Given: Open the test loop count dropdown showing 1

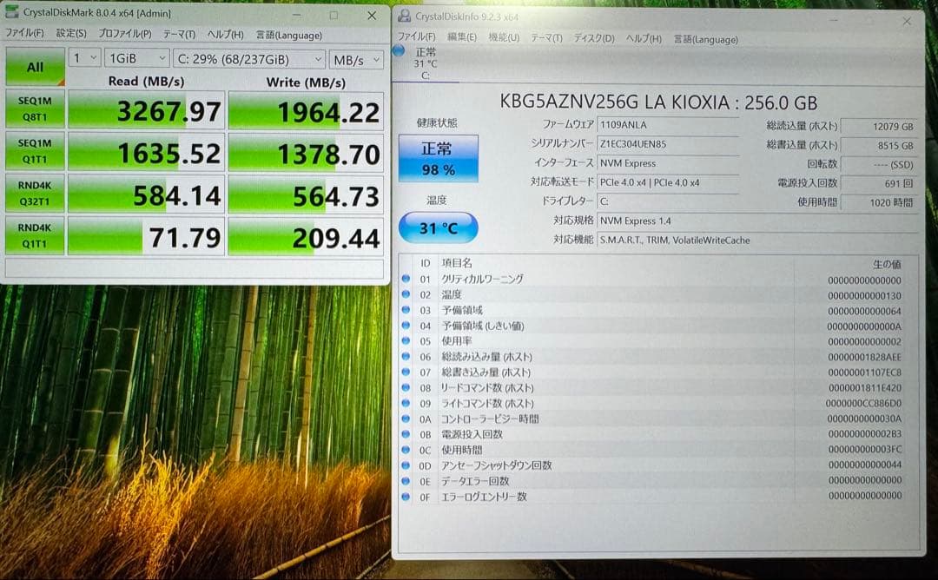Looking at the screenshot, I should [x=84, y=57].
